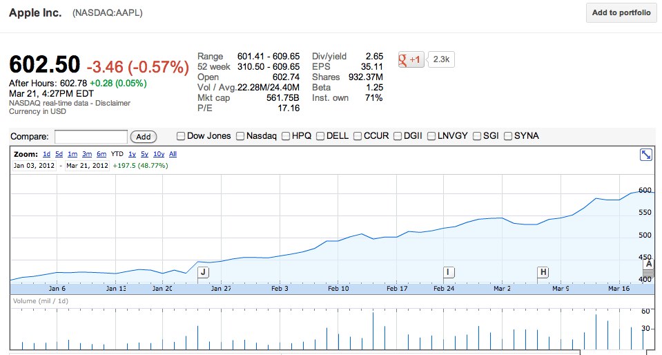Screen dimensions: 662x355
Task: Focus the Compare text input field
Action: [90, 137]
